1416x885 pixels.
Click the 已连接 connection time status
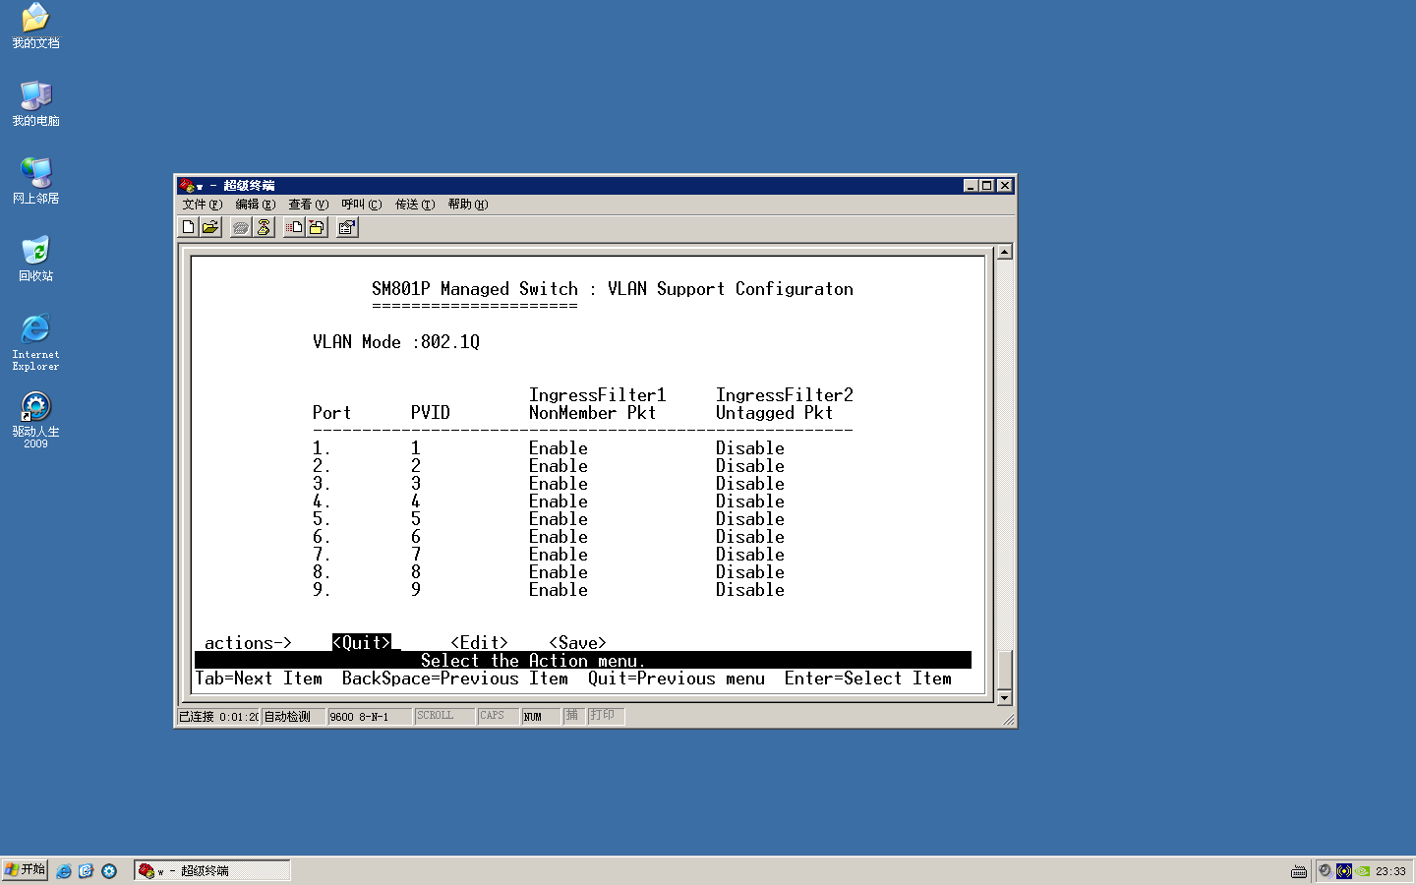218,717
